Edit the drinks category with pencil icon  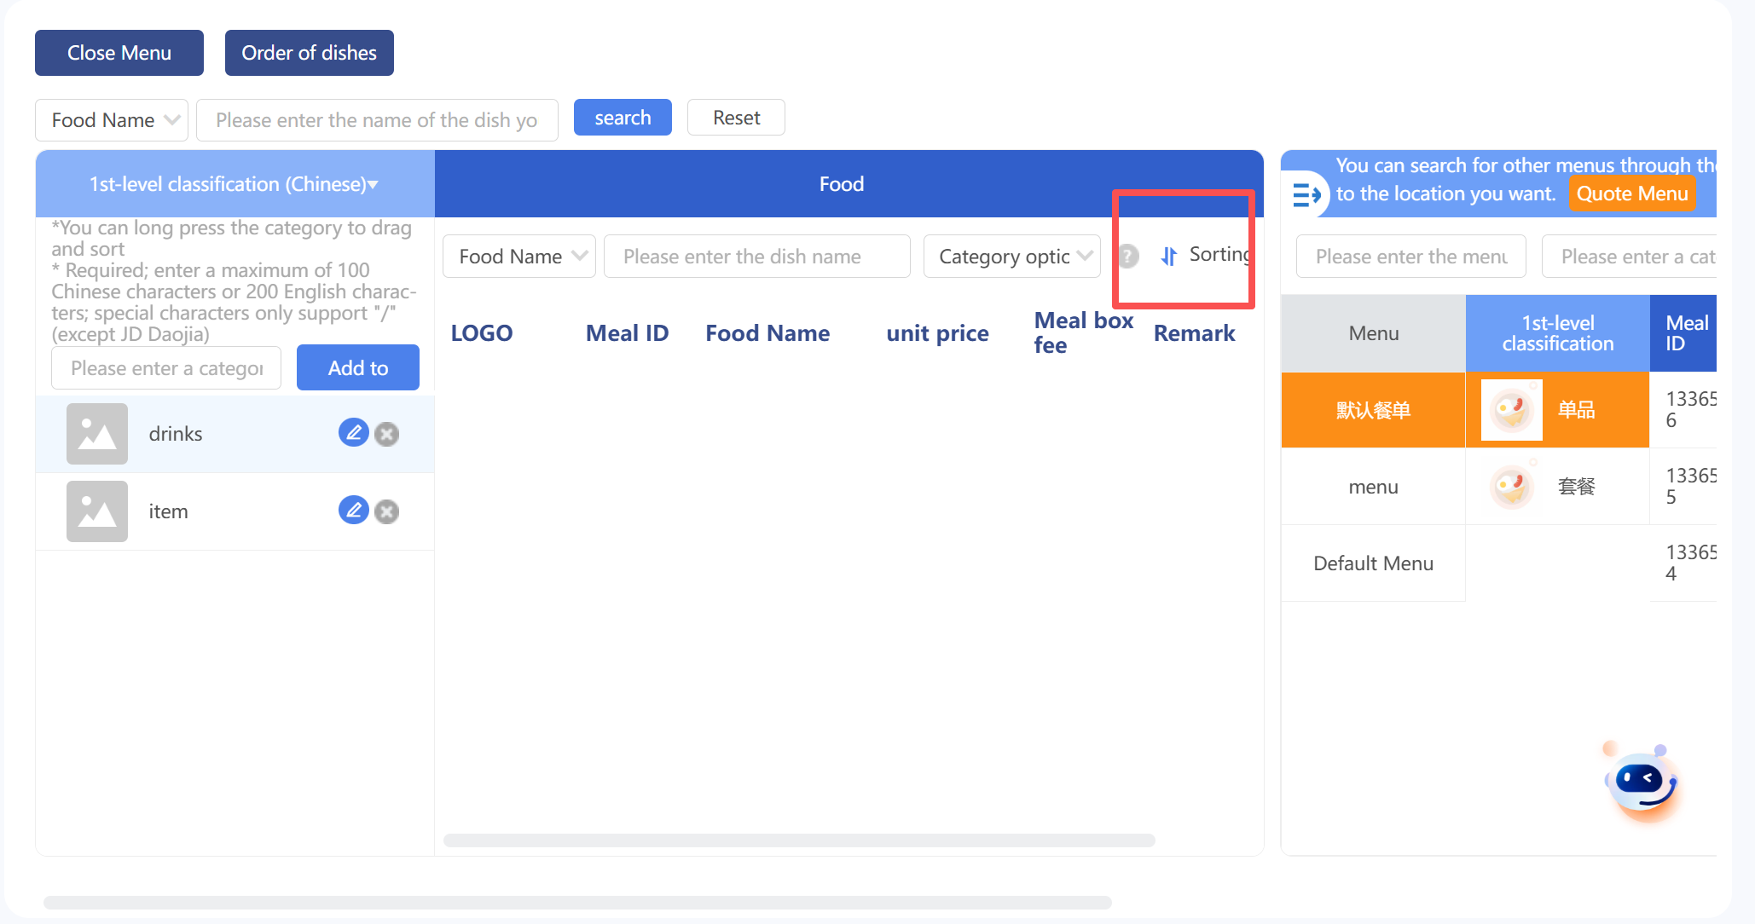click(x=353, y=433)
